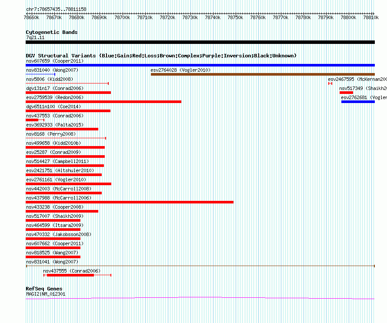Screen dimensions: 387x323
Task: Click nsv831041 (Wong2007) variant label
Action: [x=52, y=262]
